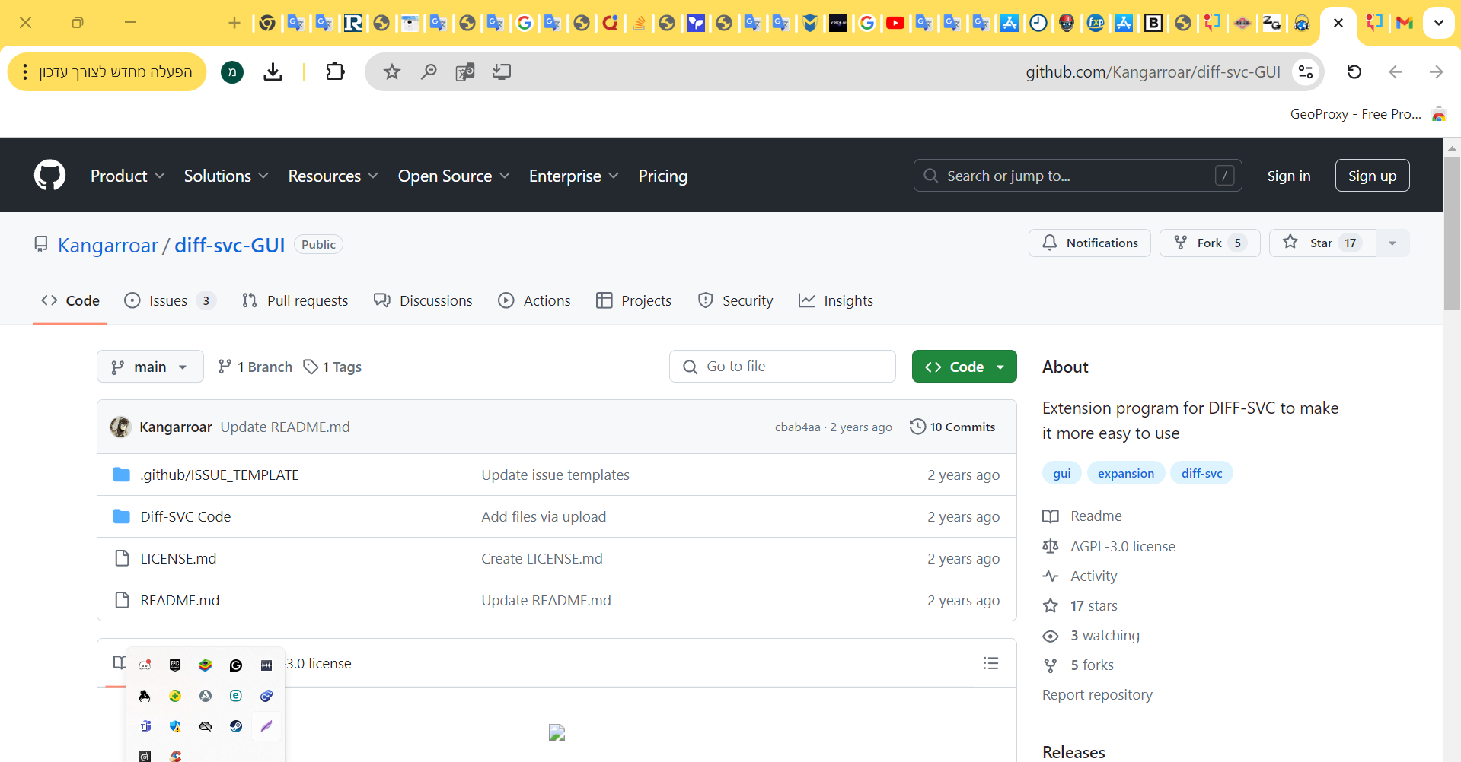
Task: Click the yellow Hebrew relaunch-to-update button
Action: pyautogui.click(x=107, y=71)
